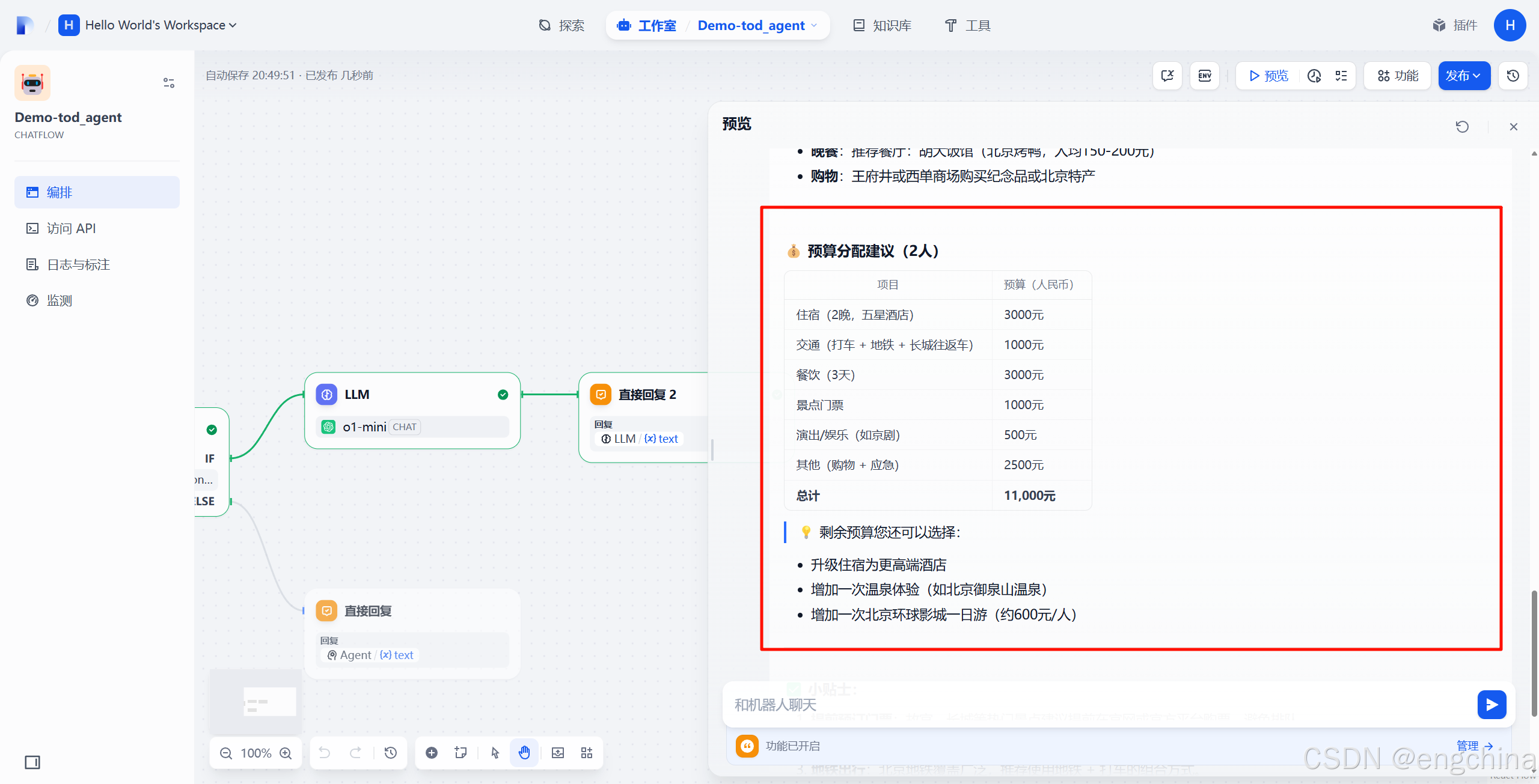Click the add node plus icon
This screenshot has width=1539, height=784.
[x=432, y=753]
